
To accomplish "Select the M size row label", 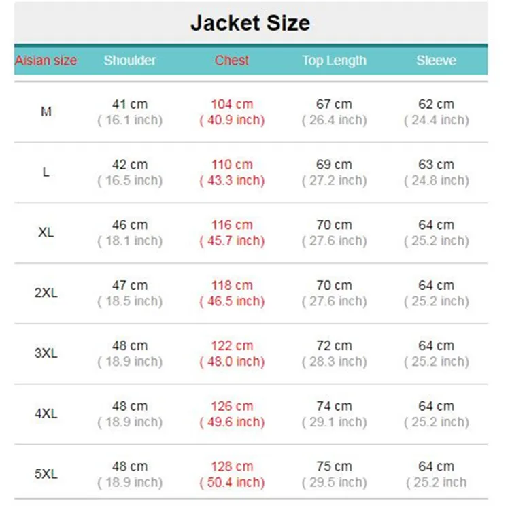I will coord(46,112).
